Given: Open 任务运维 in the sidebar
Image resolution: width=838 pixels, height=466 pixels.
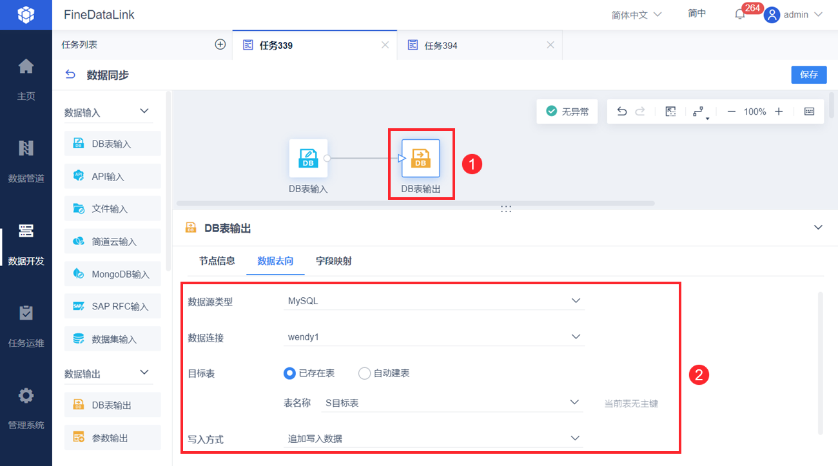Looking at the screenshot, I should coord(26,326).
